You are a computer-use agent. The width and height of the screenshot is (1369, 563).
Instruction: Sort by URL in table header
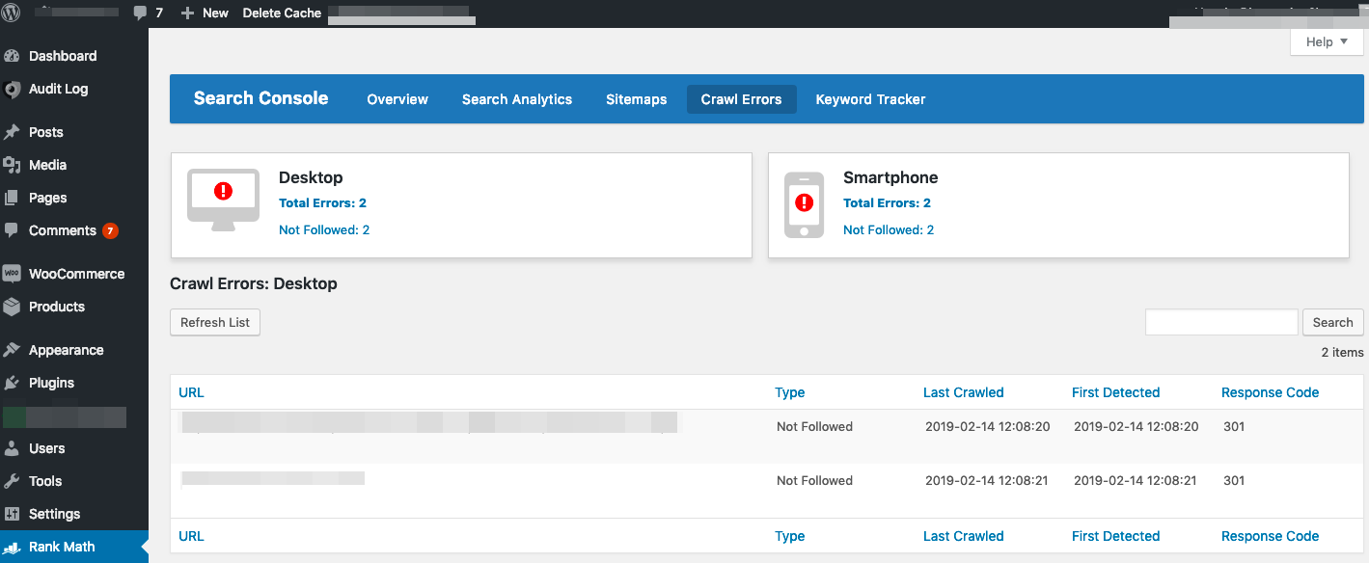(x=191, y=392)
